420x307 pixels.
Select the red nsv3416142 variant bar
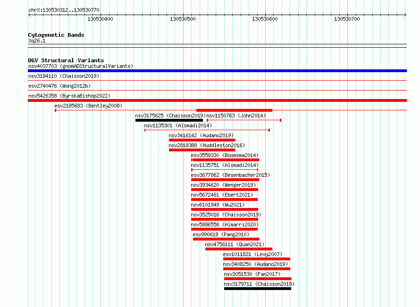coord(202,140)
